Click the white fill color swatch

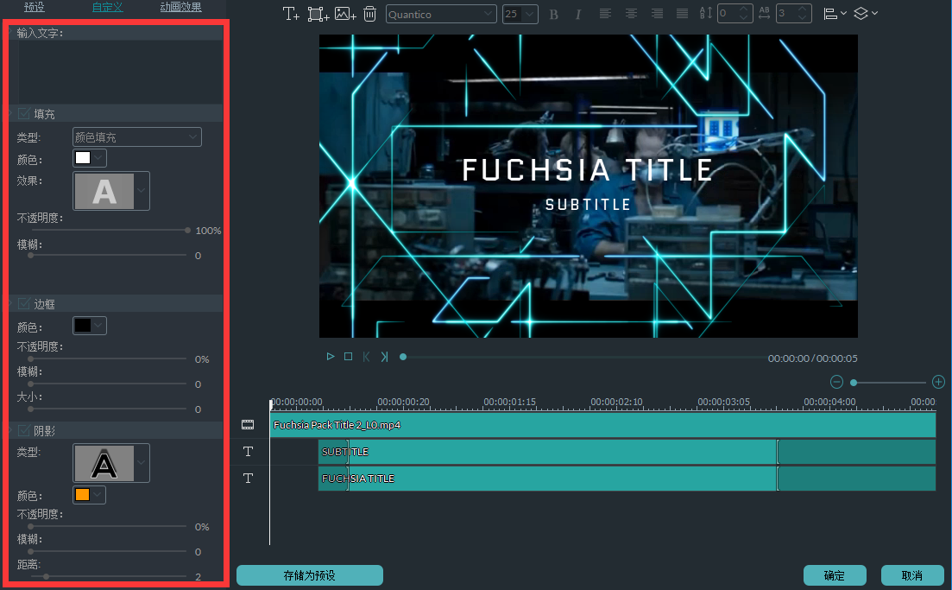83,158
